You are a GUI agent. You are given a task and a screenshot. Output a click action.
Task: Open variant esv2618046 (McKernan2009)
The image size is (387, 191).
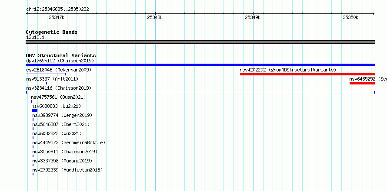coord(59,70)
